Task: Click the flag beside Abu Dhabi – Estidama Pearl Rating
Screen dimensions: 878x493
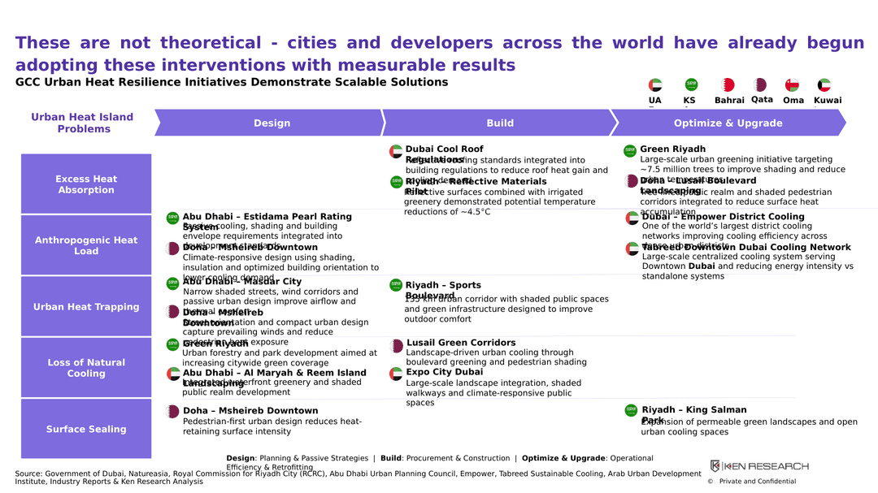Action: click(172, 218)
